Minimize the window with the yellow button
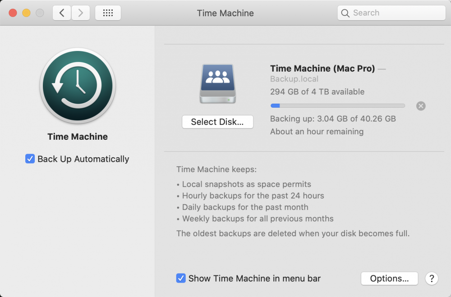Image resolution: width=451 pixels, height=297 pixels. click(27, 13)
